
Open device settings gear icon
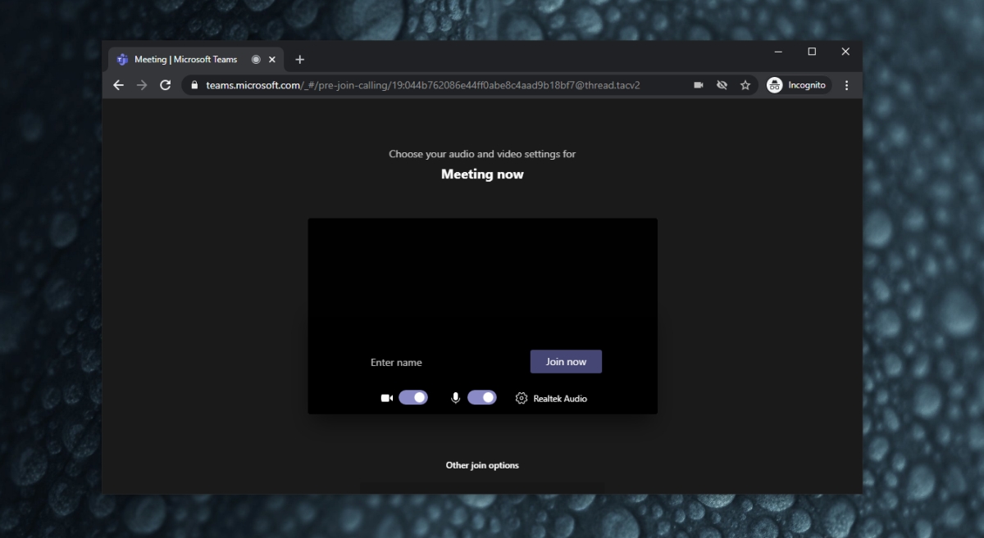522,398
